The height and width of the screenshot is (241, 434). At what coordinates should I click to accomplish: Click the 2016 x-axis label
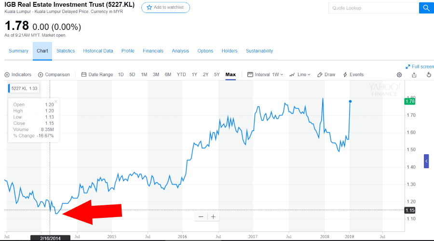click(182, 237)
